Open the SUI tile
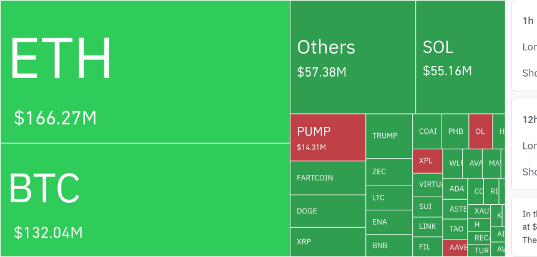The width and height of the screenshot is (537, 257). pos(427,206)
